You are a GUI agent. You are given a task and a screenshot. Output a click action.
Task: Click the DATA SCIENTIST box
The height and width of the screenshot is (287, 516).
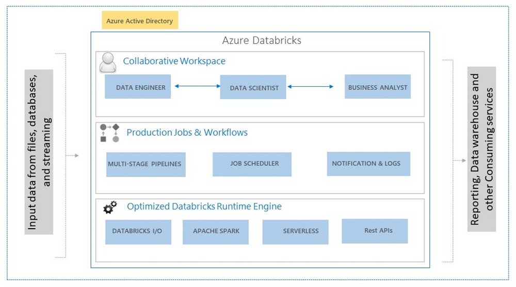pos(253,87)
